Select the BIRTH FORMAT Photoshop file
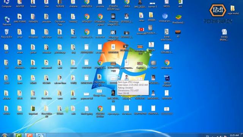 click(167, 81)
